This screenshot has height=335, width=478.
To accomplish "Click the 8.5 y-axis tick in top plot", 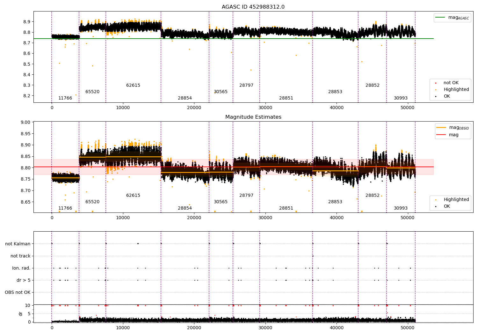I will 27,64.
